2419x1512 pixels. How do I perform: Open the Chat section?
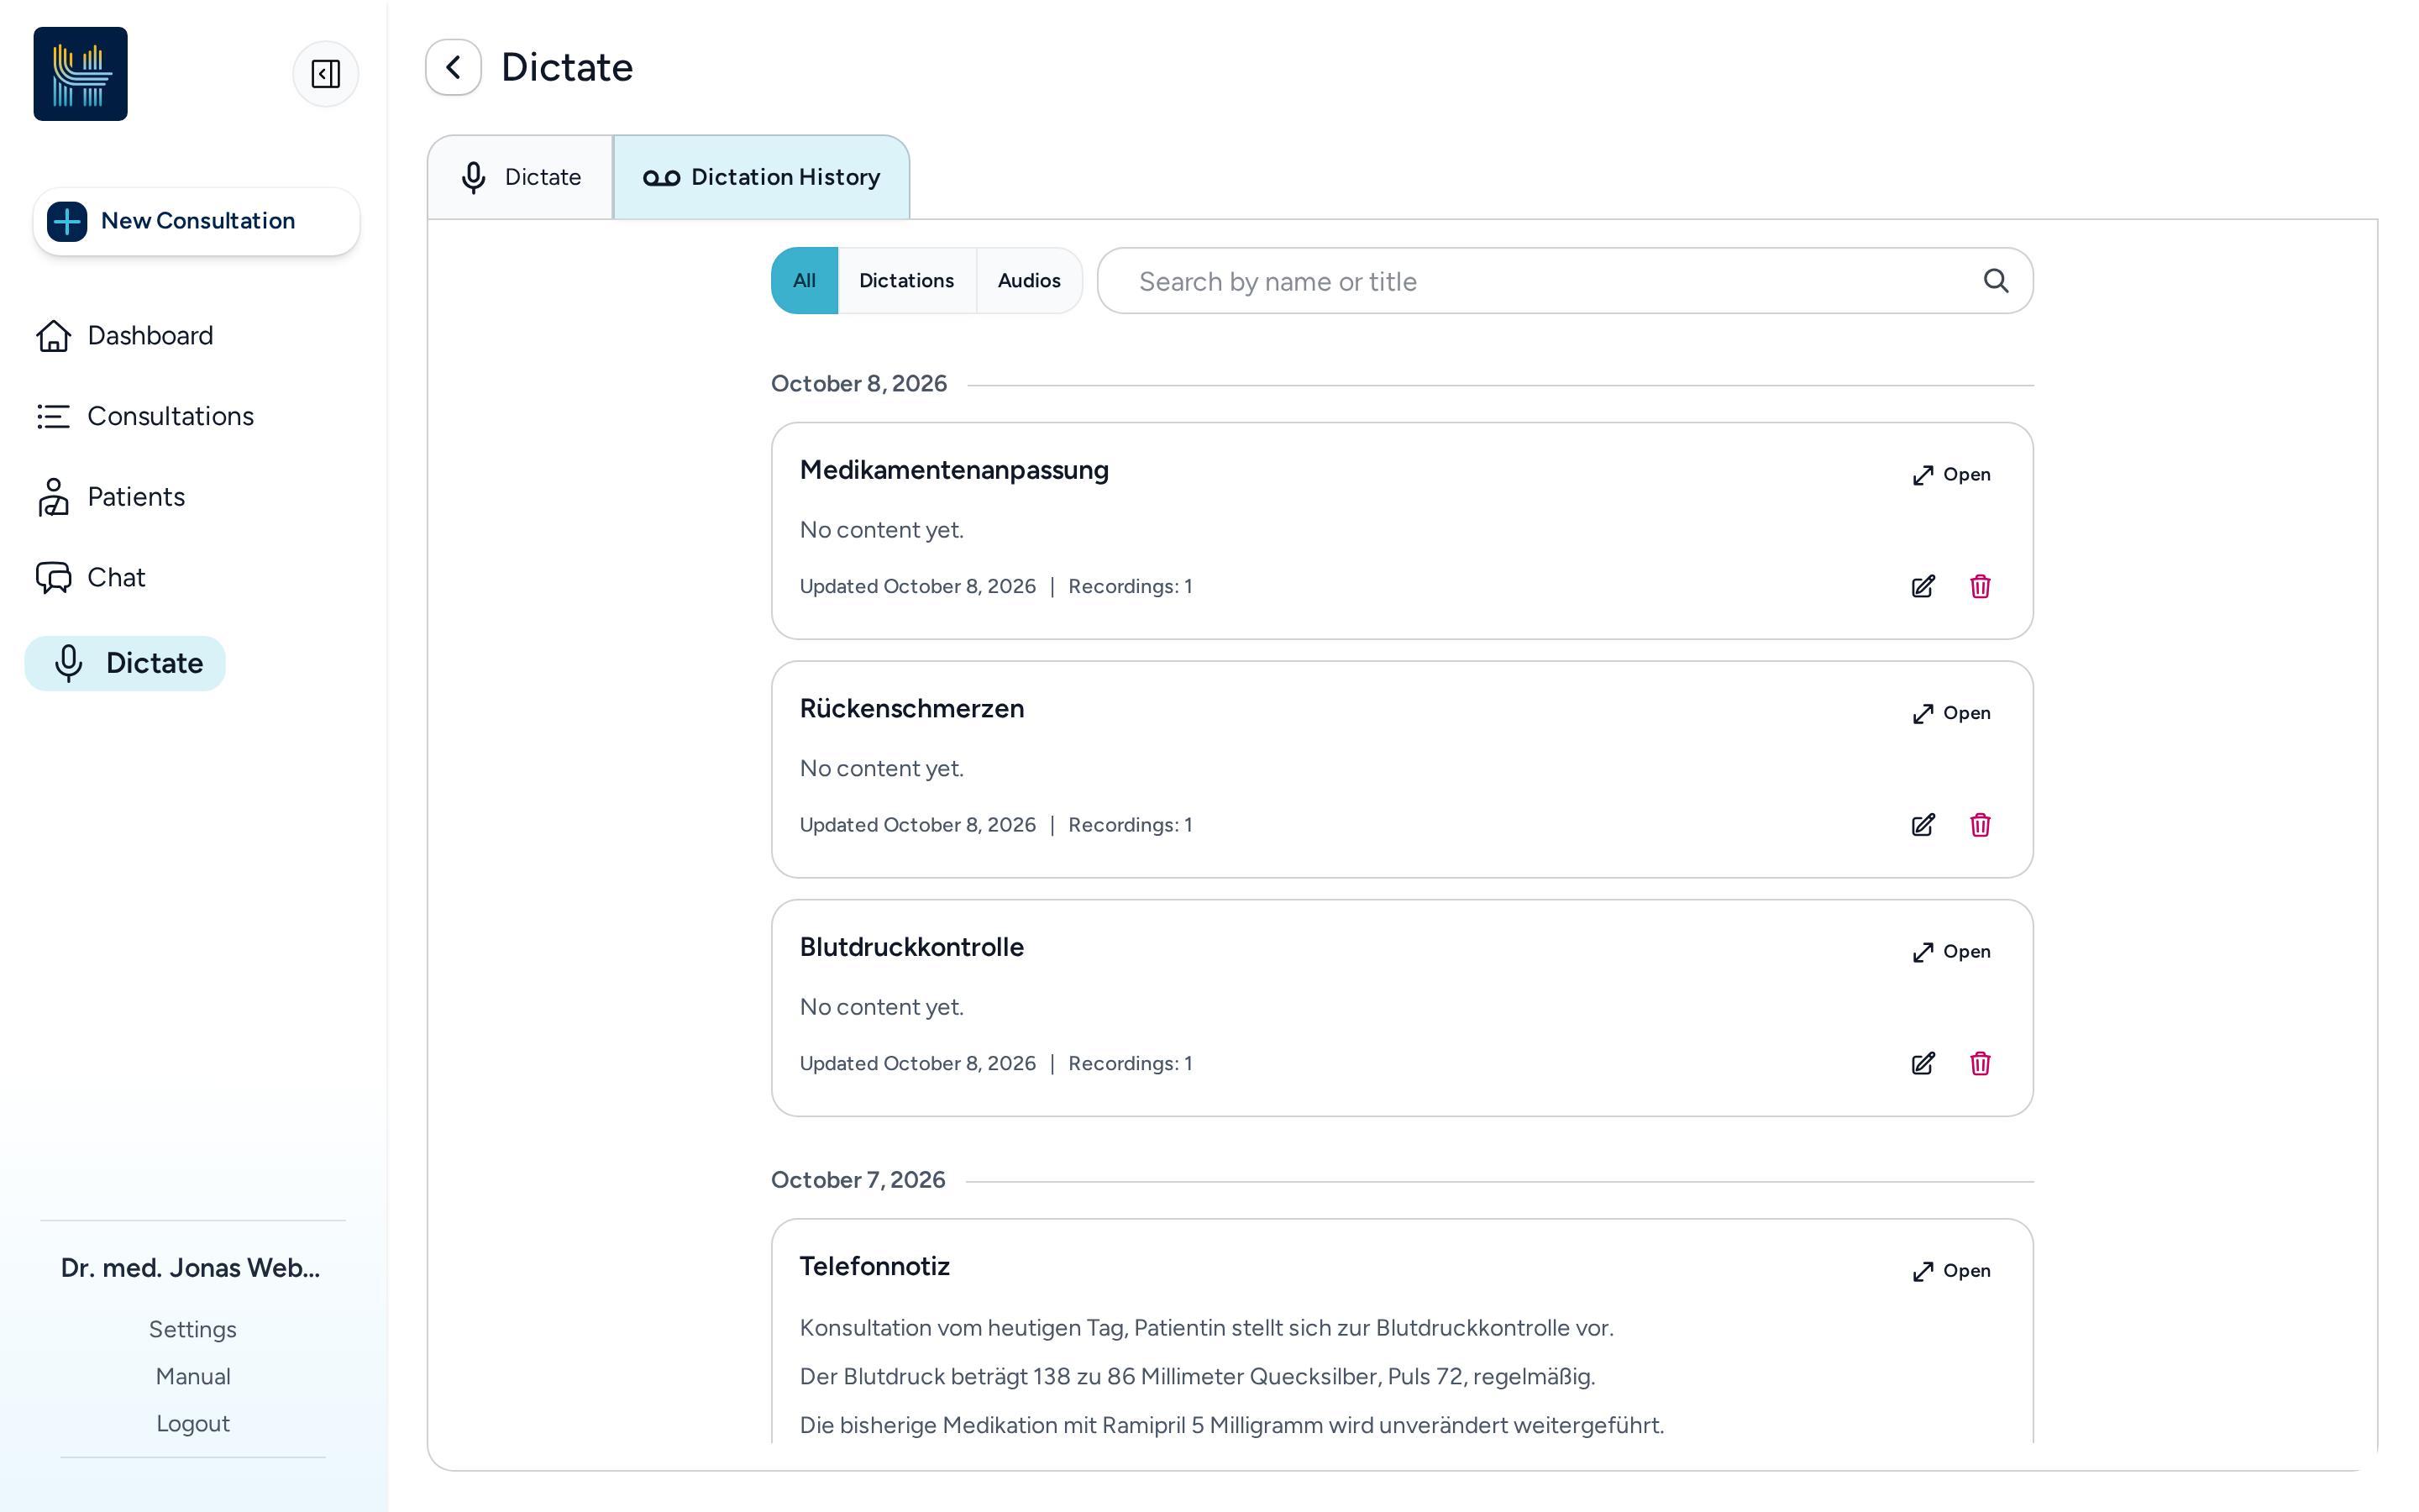coord(91,578)
